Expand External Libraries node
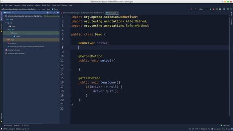 [x=4, y=50]
